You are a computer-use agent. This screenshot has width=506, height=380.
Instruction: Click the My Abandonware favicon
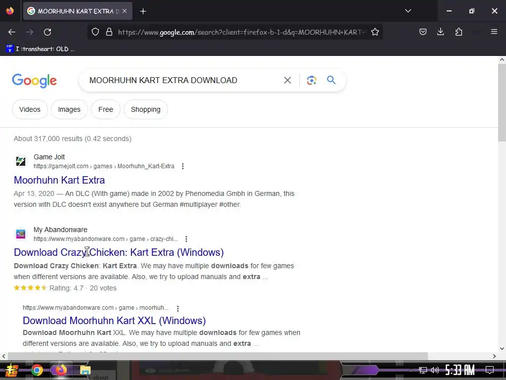[x=21, y=234]
